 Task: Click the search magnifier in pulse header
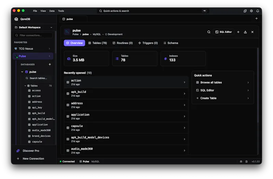tap(209, 32)
